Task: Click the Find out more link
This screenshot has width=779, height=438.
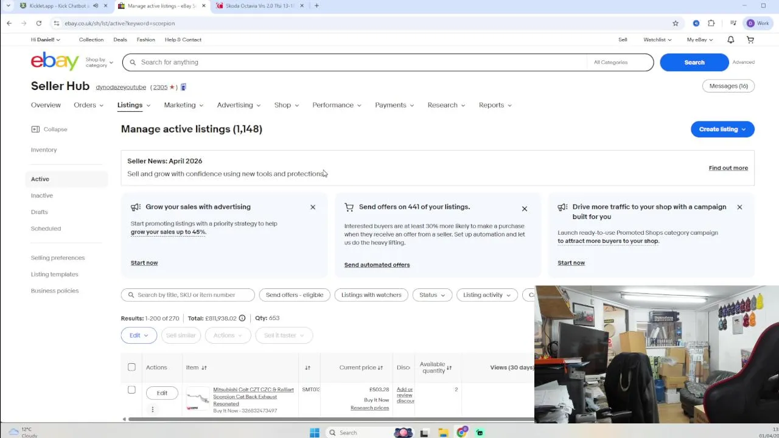Action: coord(728,168)
